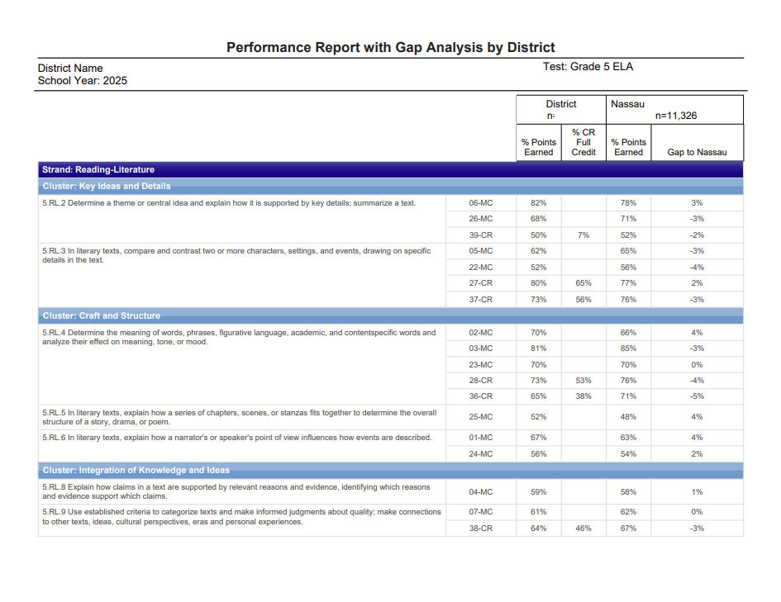Click Cluster: Integration of Knowledge and Ideas header
The width and height of the screenshot is (781, 602).
(x=390, y=470)
